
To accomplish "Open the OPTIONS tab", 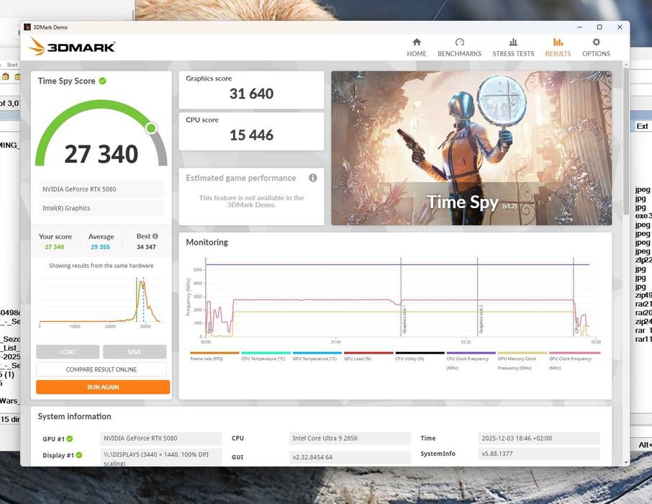I will (x=596, y=48).
